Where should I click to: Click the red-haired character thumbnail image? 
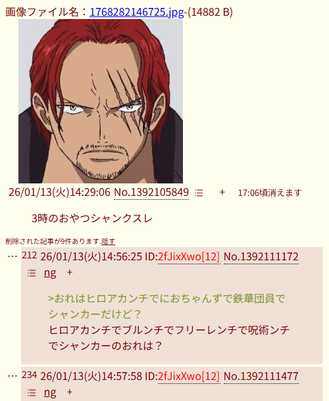pos(101,101)
